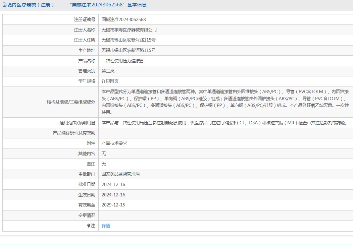Click the 生效日期 value 2024-12-16
The width and height of the screenshot is (353, 245).
point(113,195)
